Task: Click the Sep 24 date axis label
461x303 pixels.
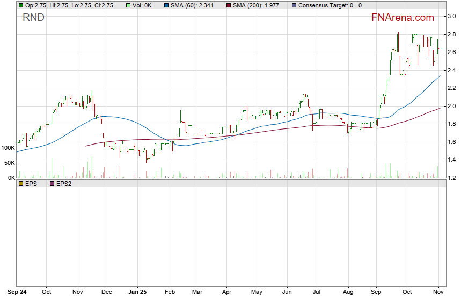Action: [x=17, y=293]
